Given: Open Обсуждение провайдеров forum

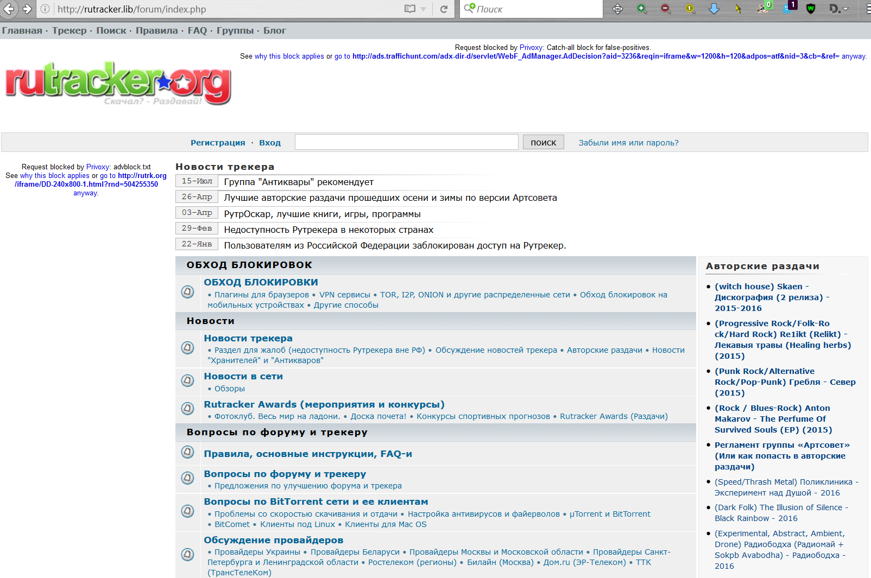Looking at the screenshot, I should click(x=274, y=540).
